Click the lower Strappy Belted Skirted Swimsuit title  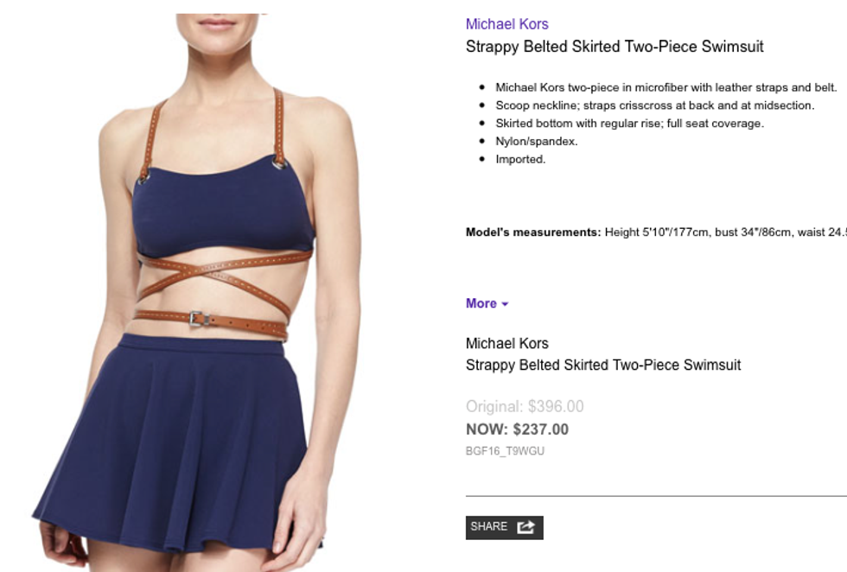(603, 365)
